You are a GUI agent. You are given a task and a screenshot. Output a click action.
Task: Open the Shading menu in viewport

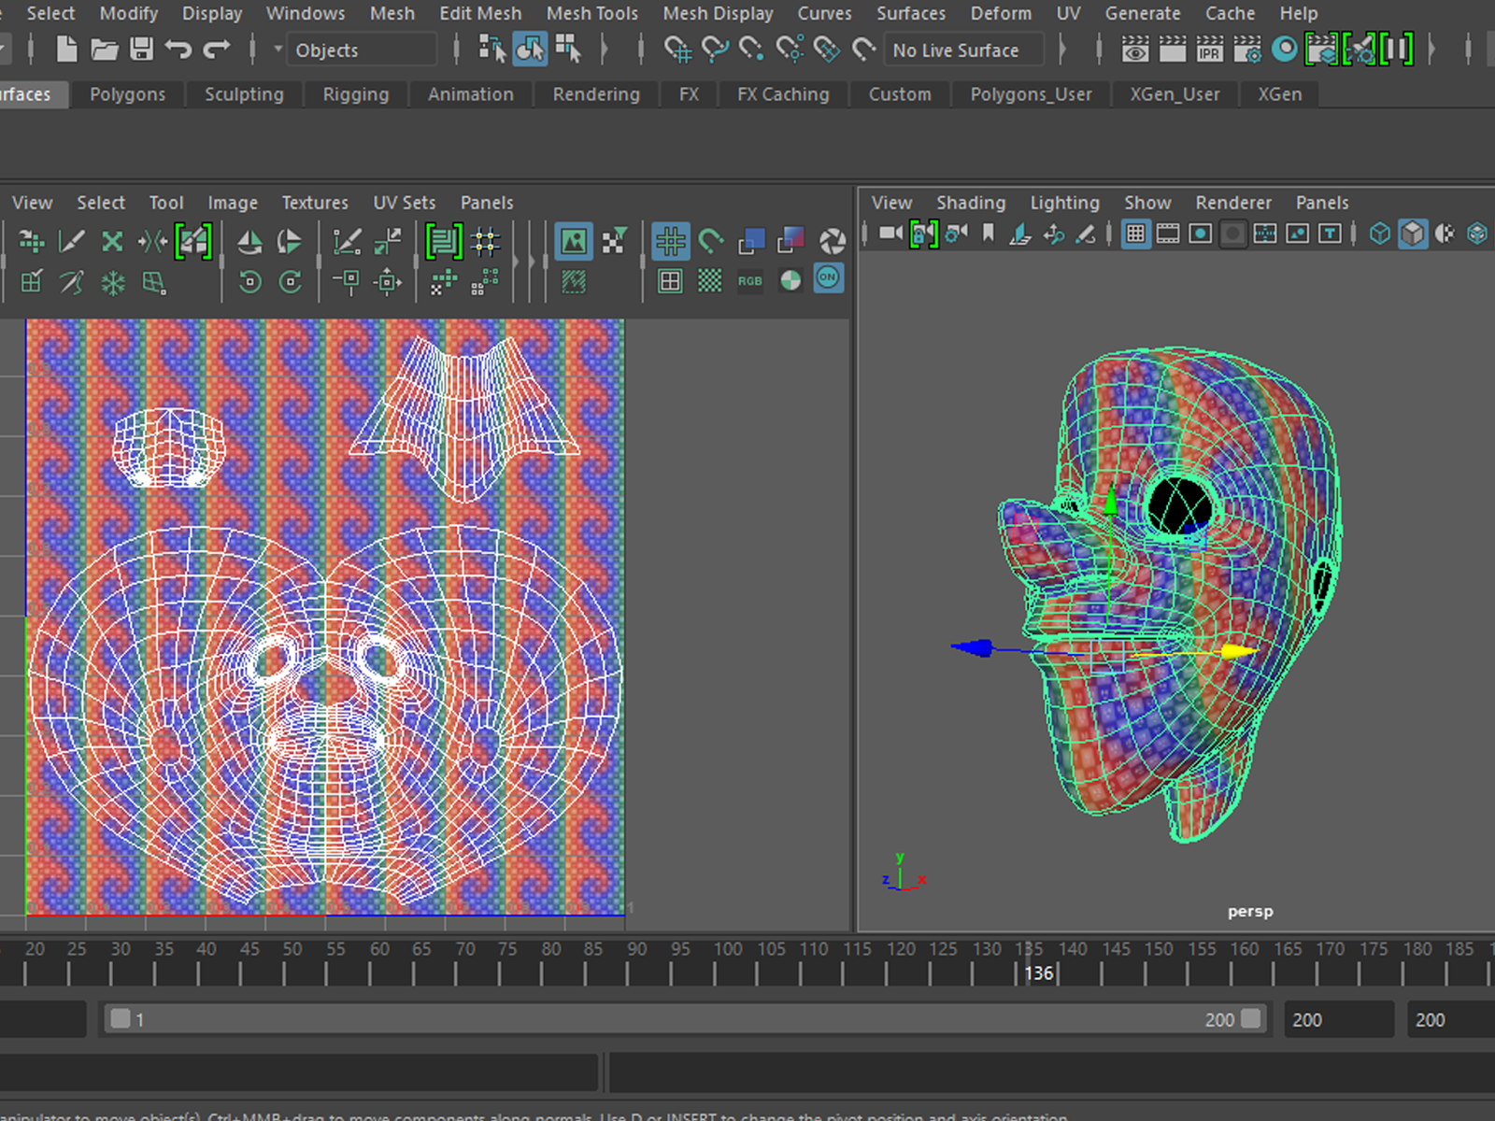[x=970, y=203]
